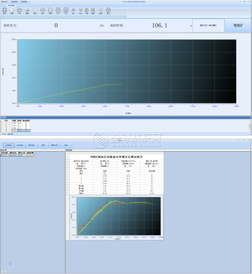Screen dimensions: 252x274
Task: Switch to the first bottom tab of results panel
Action: click(4, 134)
